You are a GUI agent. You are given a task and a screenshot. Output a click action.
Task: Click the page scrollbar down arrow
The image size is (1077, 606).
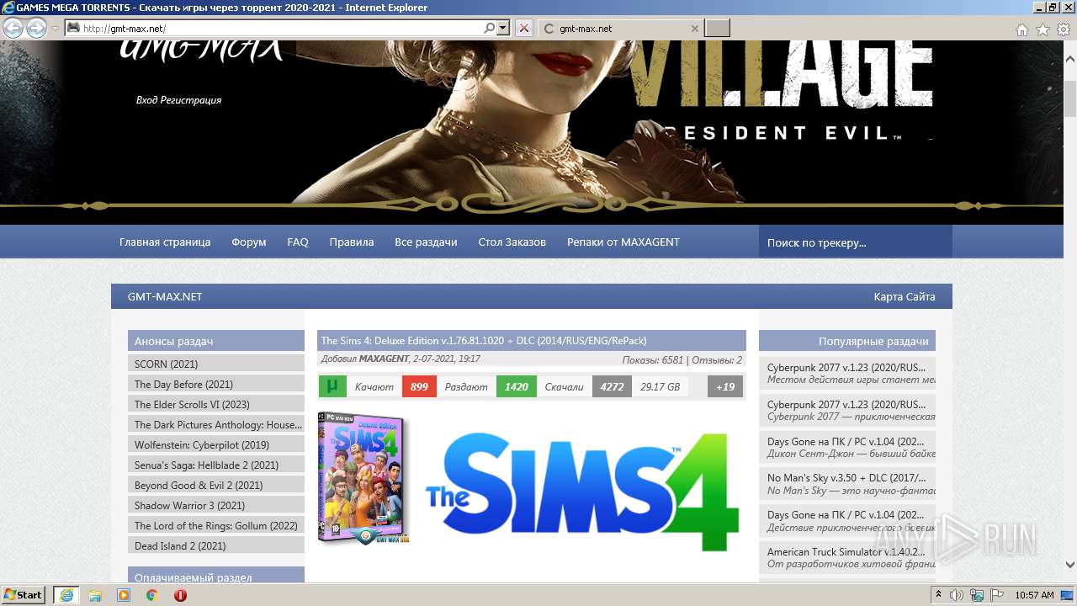[1069, 565]
